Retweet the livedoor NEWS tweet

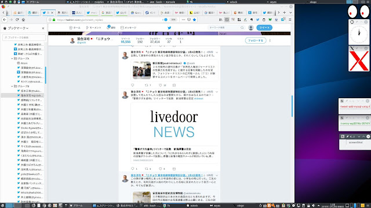[x=147, y=169]
